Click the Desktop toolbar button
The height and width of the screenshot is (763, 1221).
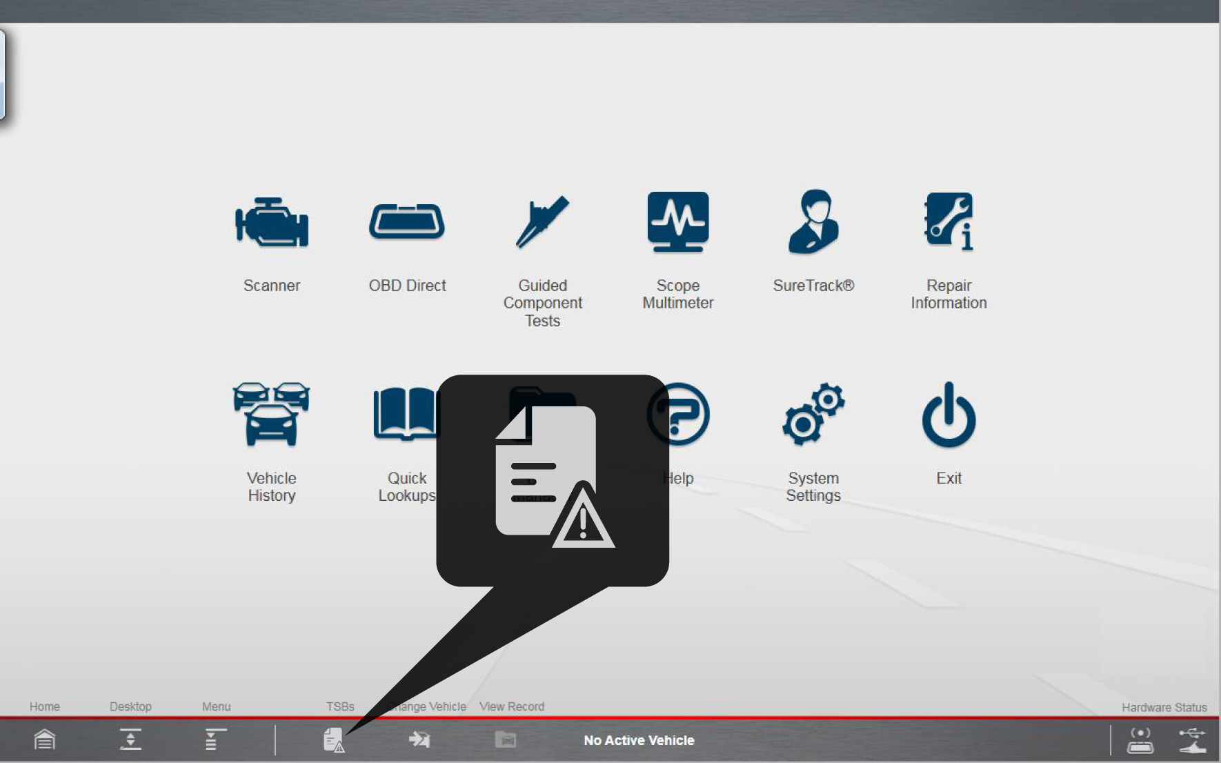point(130,740)
